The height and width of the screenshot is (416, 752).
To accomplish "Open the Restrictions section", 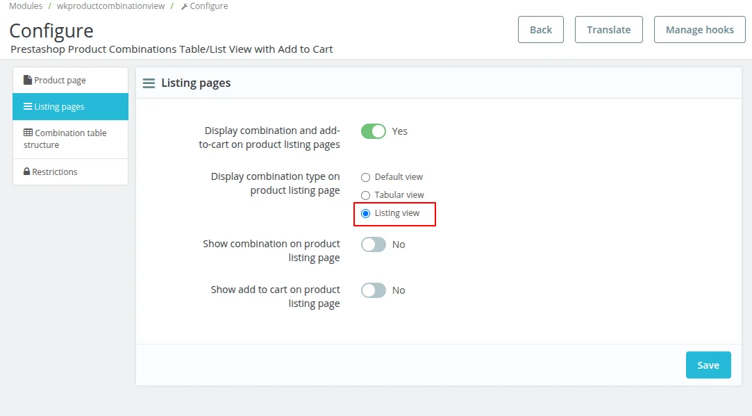I will point(70,172).
